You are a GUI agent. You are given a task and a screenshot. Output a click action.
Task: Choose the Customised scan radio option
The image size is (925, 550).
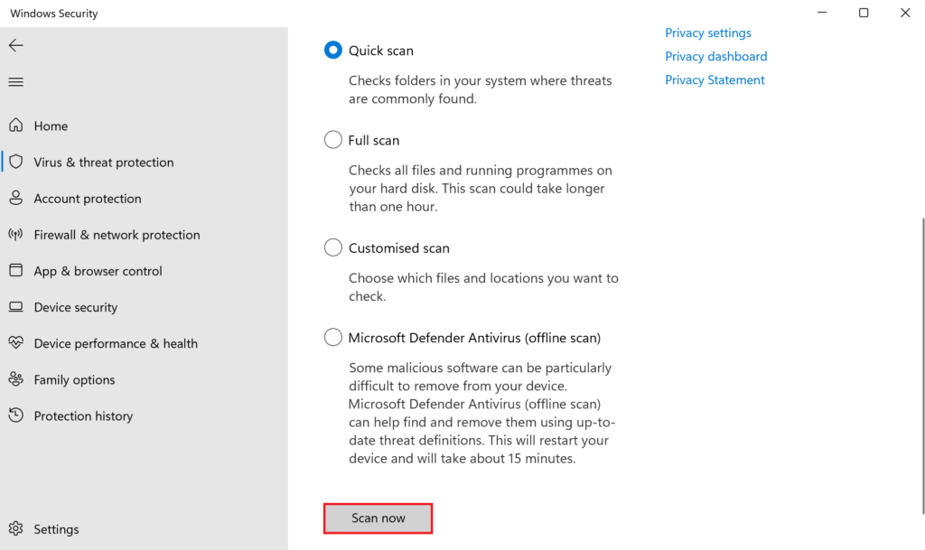click(333, 247)
